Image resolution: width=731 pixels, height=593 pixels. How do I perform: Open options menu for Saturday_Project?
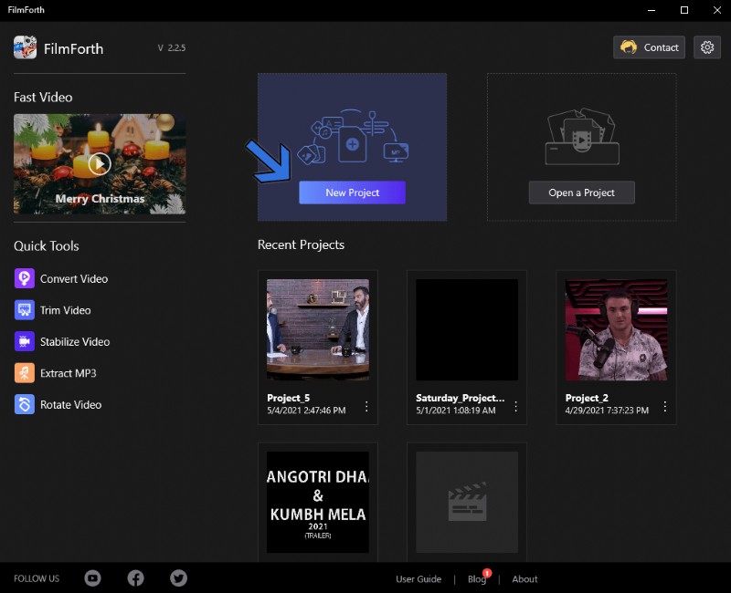515,407
